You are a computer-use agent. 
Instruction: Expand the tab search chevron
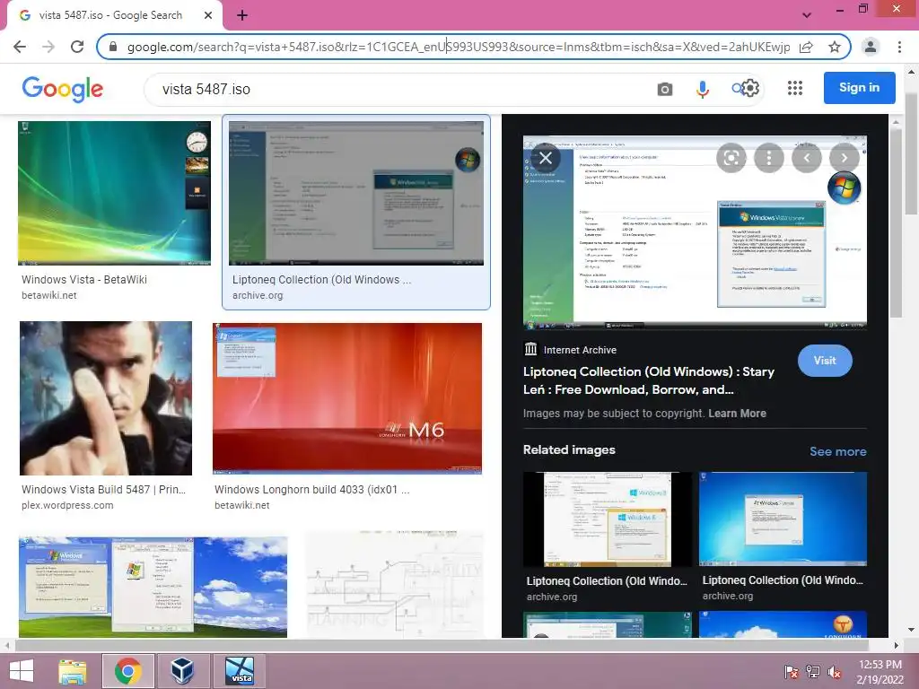pos(807,15)
